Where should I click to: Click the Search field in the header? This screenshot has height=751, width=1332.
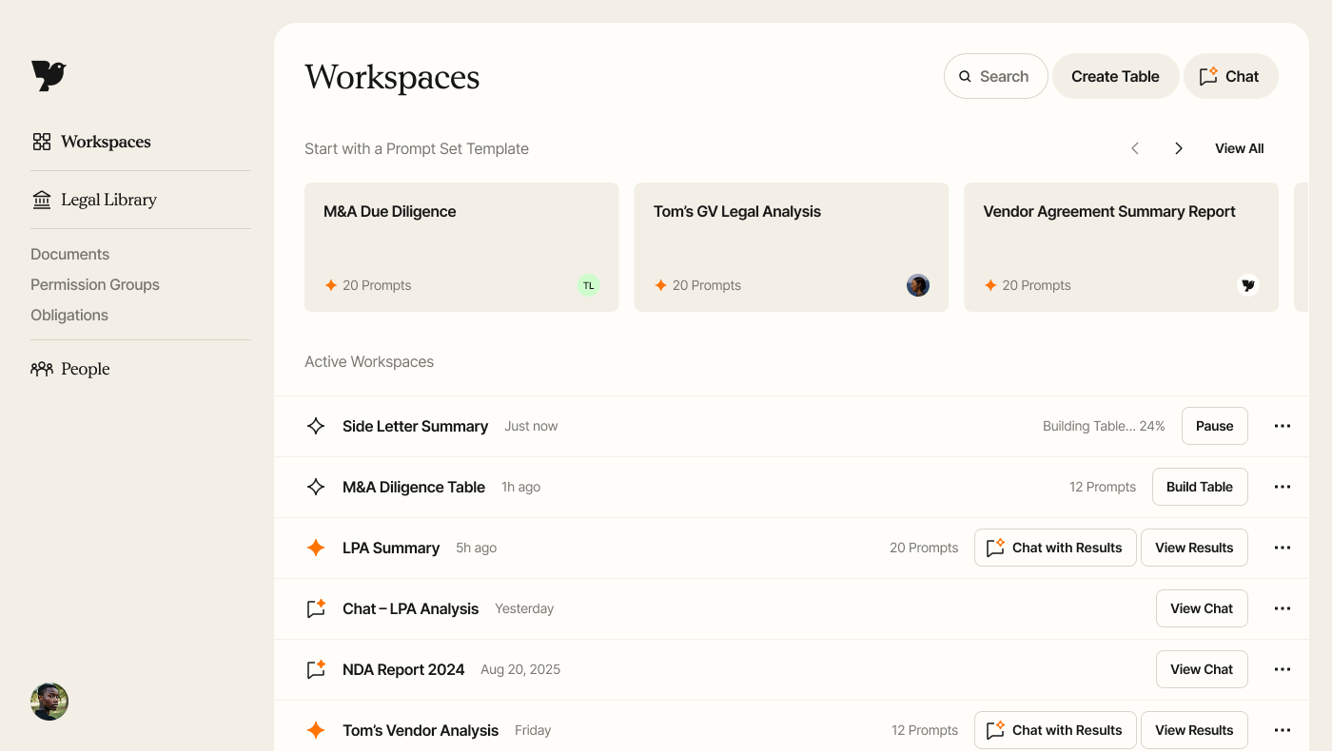pyautogui.click(x=995, y=76)
